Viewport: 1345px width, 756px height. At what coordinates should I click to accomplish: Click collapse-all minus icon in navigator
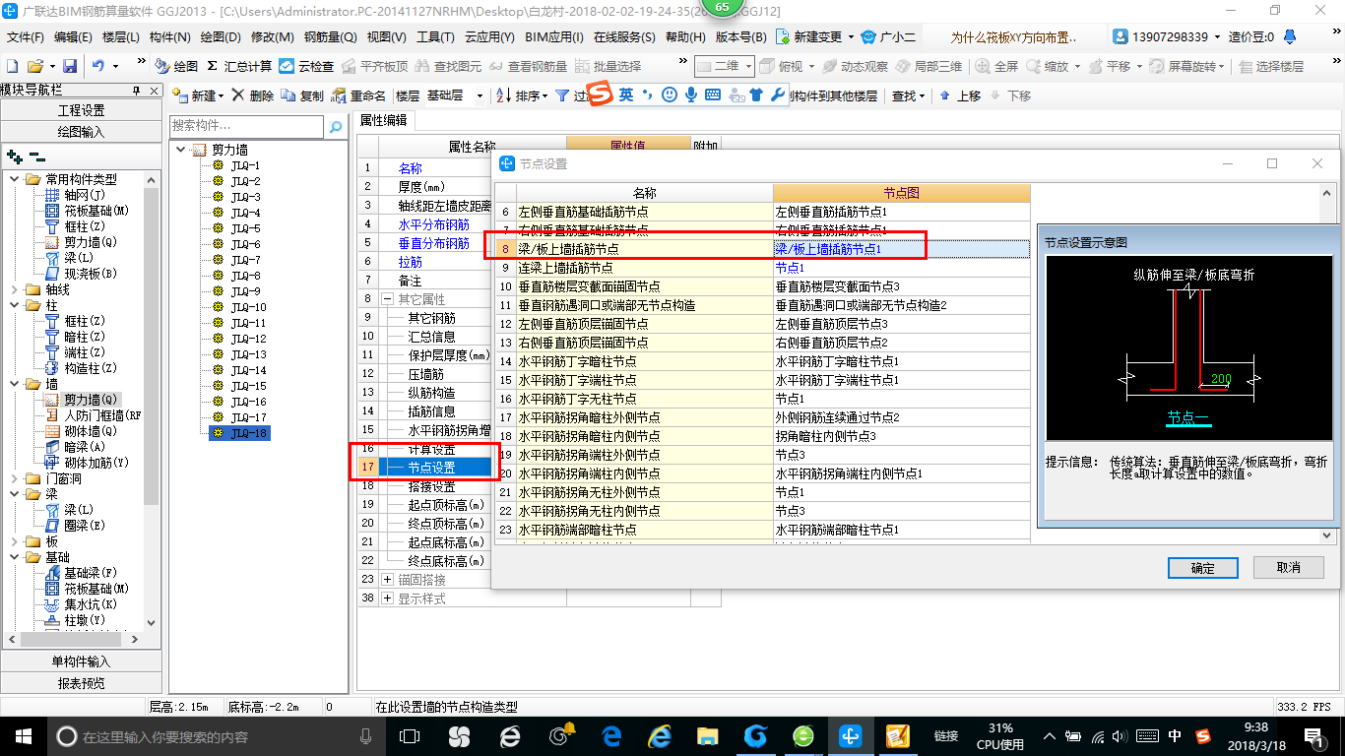tap(36, 156)
